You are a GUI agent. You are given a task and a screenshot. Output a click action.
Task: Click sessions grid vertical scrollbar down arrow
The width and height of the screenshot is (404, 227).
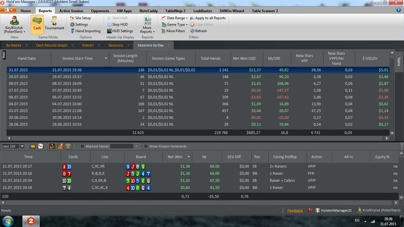point(392,133)
